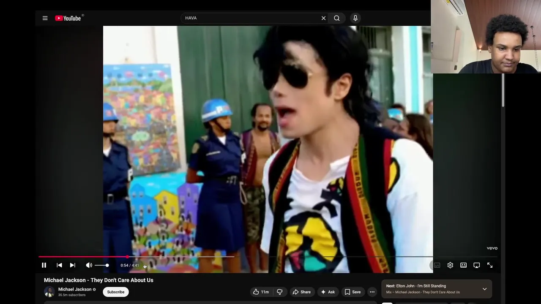This screenshot has width=541, height=304.
Task: Click the page's vertical scrollbar
Action: tap(503, 91)
